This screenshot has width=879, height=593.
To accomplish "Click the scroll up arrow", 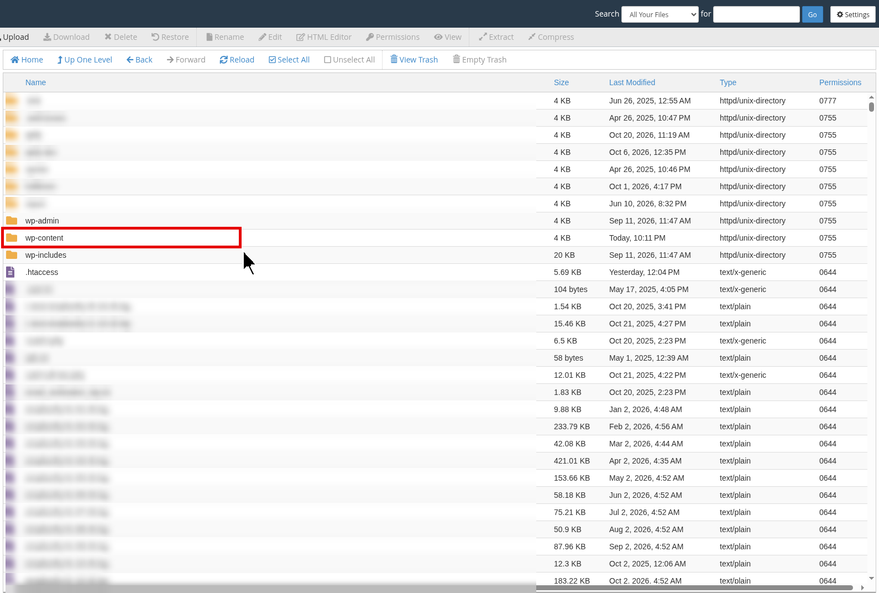I will (x=871, y=97).
